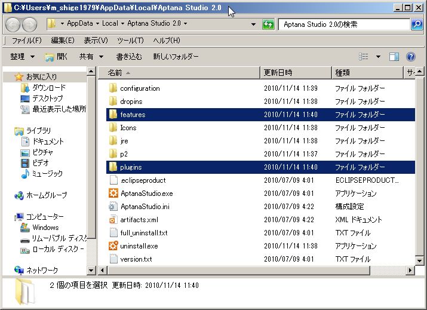Open 最近表示した場所 in navigation pane
Screen dimensions: 427x310
(x=59, y=109)
